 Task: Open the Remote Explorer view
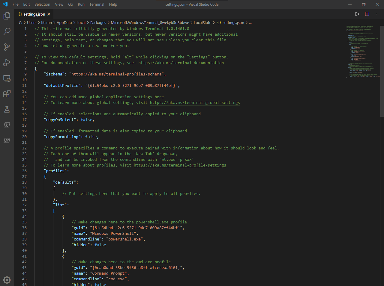[x=7, y=78]
